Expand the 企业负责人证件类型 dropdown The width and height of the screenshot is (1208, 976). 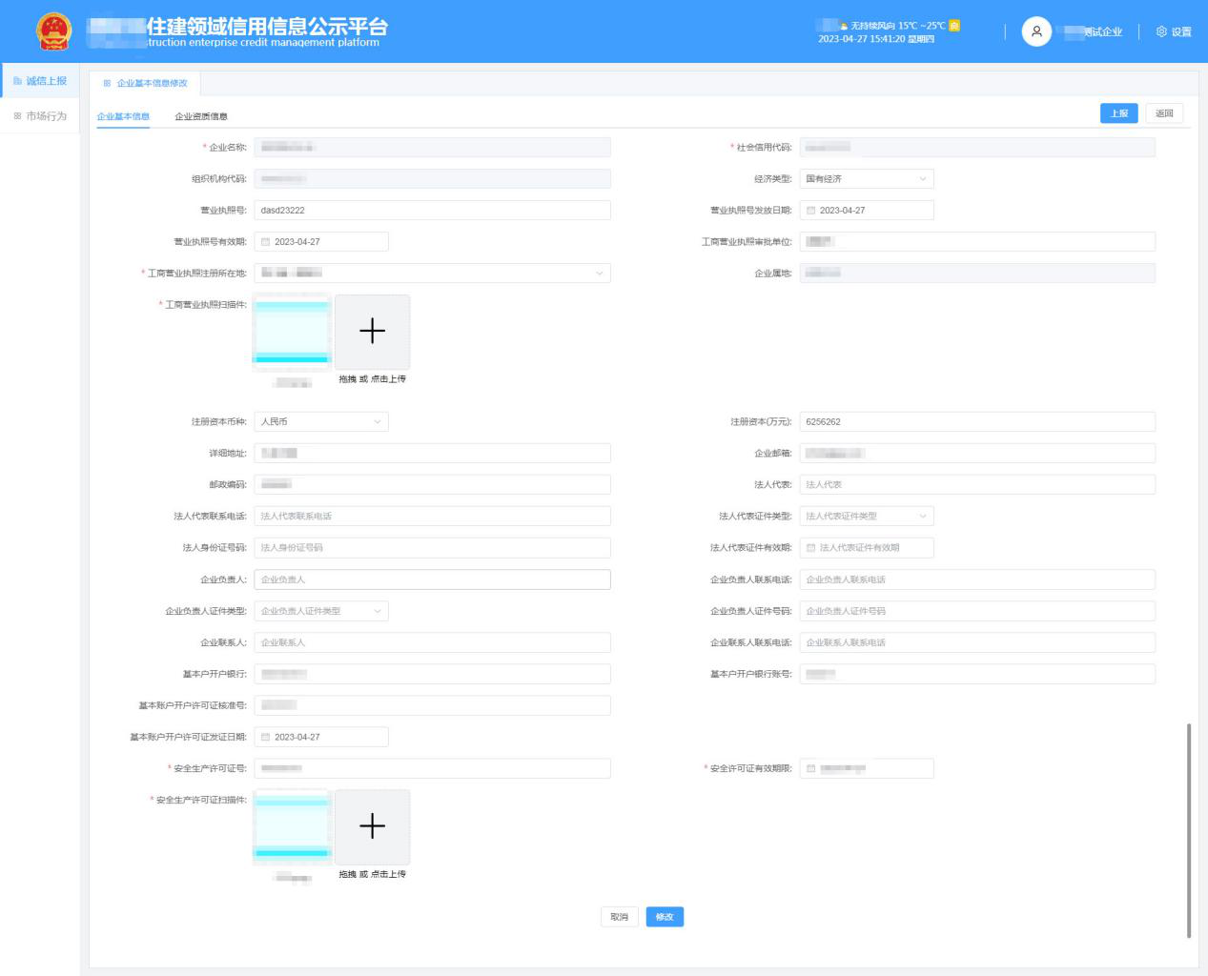(320, 611)
